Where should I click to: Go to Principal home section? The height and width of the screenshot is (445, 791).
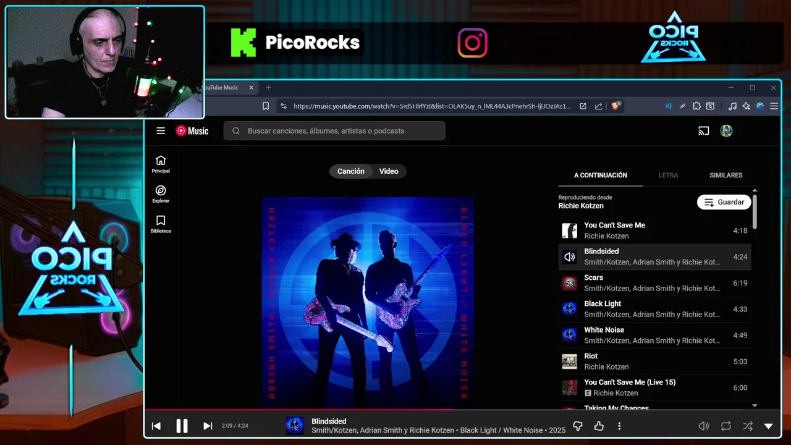161,164
